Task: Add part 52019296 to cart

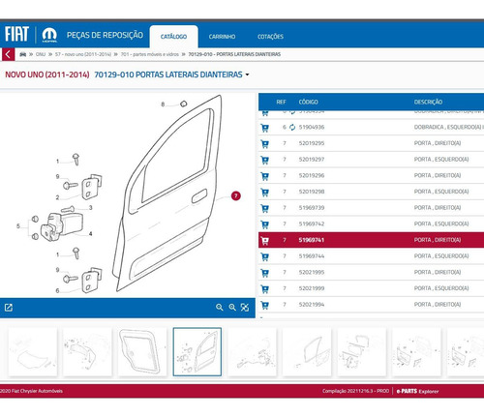Action: tap(265, 176)
